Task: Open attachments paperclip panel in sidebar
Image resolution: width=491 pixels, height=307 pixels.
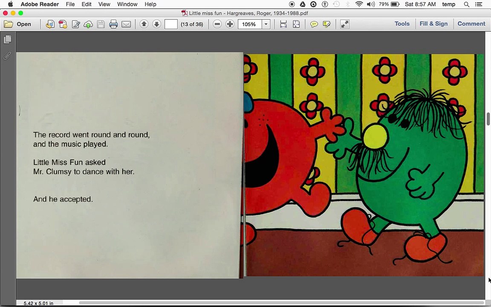Action: (7, 56)
